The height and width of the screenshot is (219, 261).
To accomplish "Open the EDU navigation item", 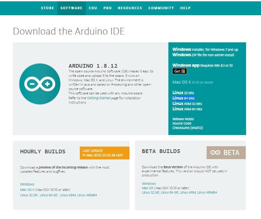I will click(93, 8).
